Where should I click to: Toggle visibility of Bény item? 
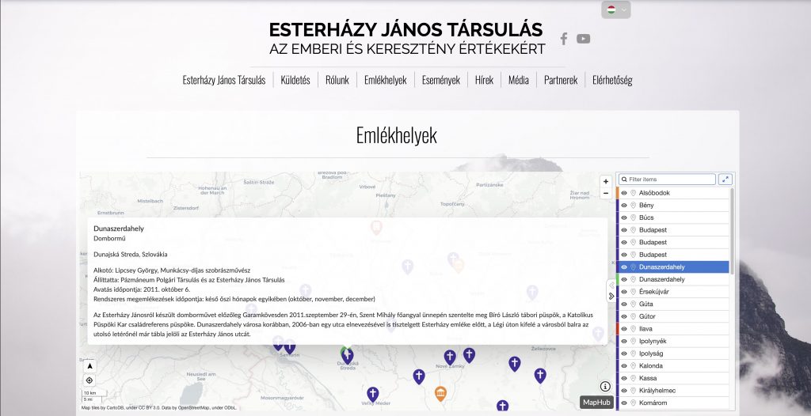(624, 205)
